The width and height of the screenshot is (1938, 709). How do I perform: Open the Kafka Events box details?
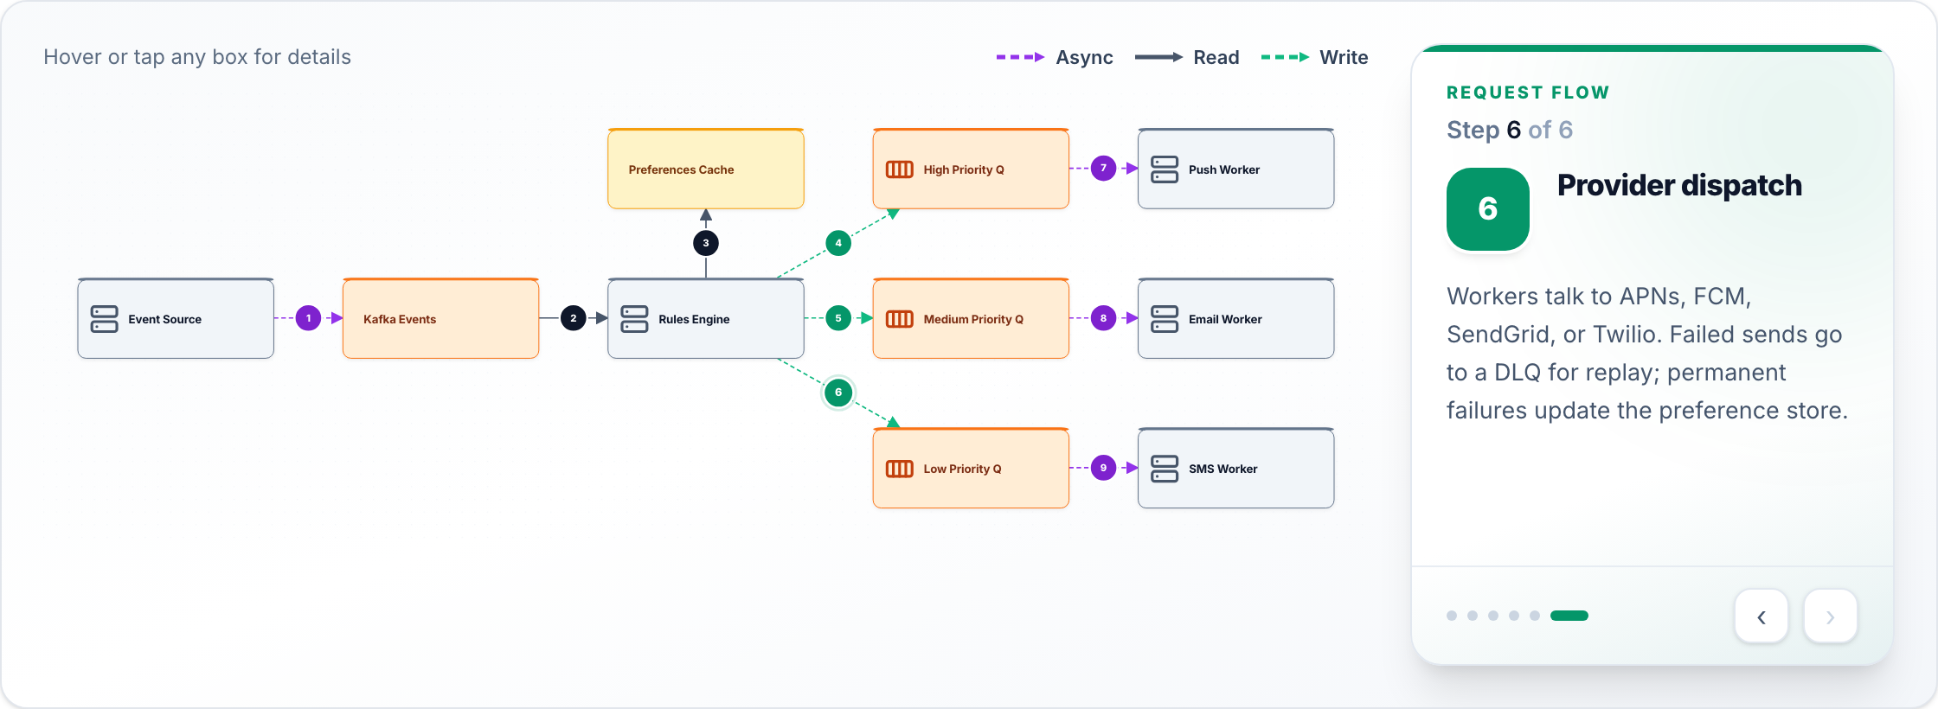click(x=441, y=318)
